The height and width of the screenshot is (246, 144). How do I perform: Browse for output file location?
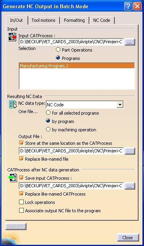pos(130,151)
